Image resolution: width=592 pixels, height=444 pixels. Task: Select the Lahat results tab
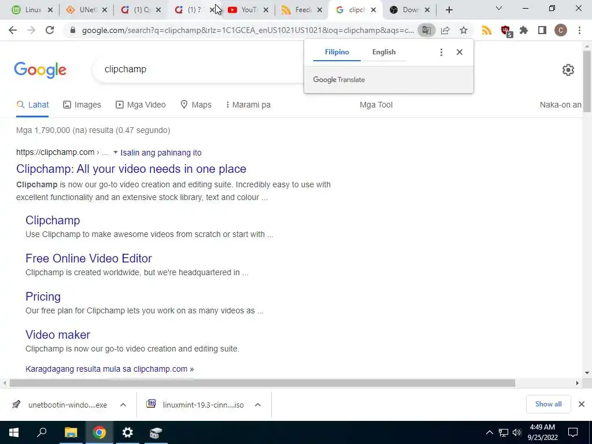[32, 105]
